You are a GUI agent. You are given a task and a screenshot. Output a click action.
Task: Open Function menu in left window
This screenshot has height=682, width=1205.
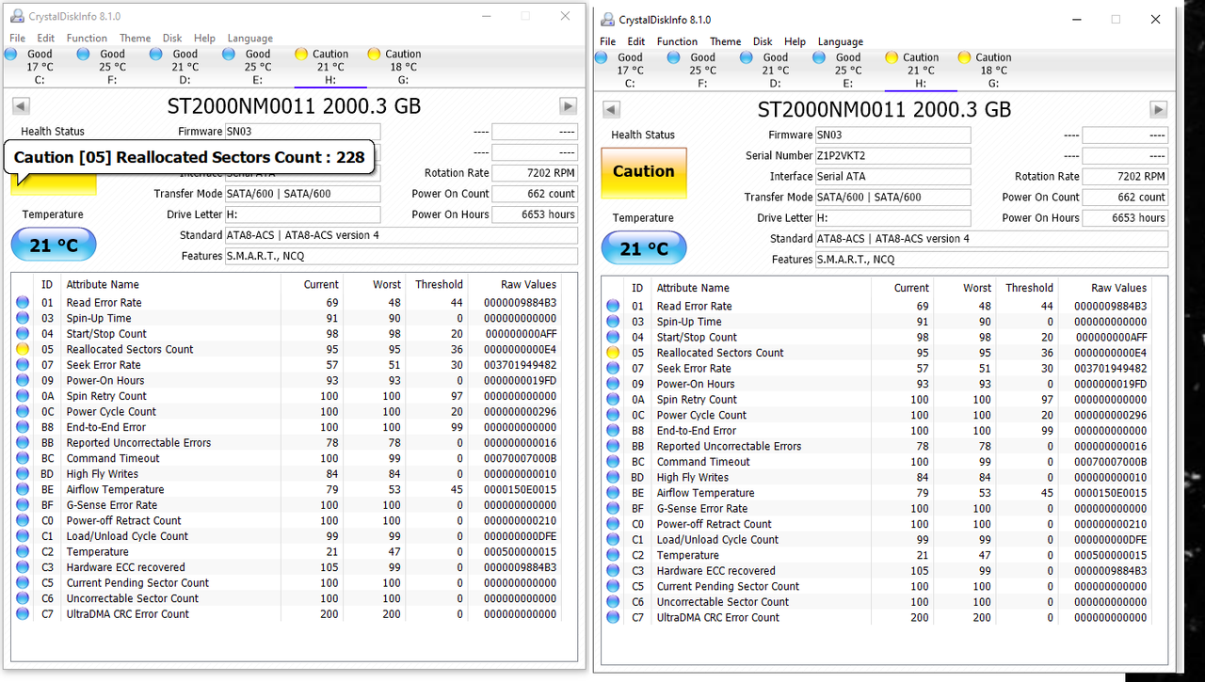(87, 39)
